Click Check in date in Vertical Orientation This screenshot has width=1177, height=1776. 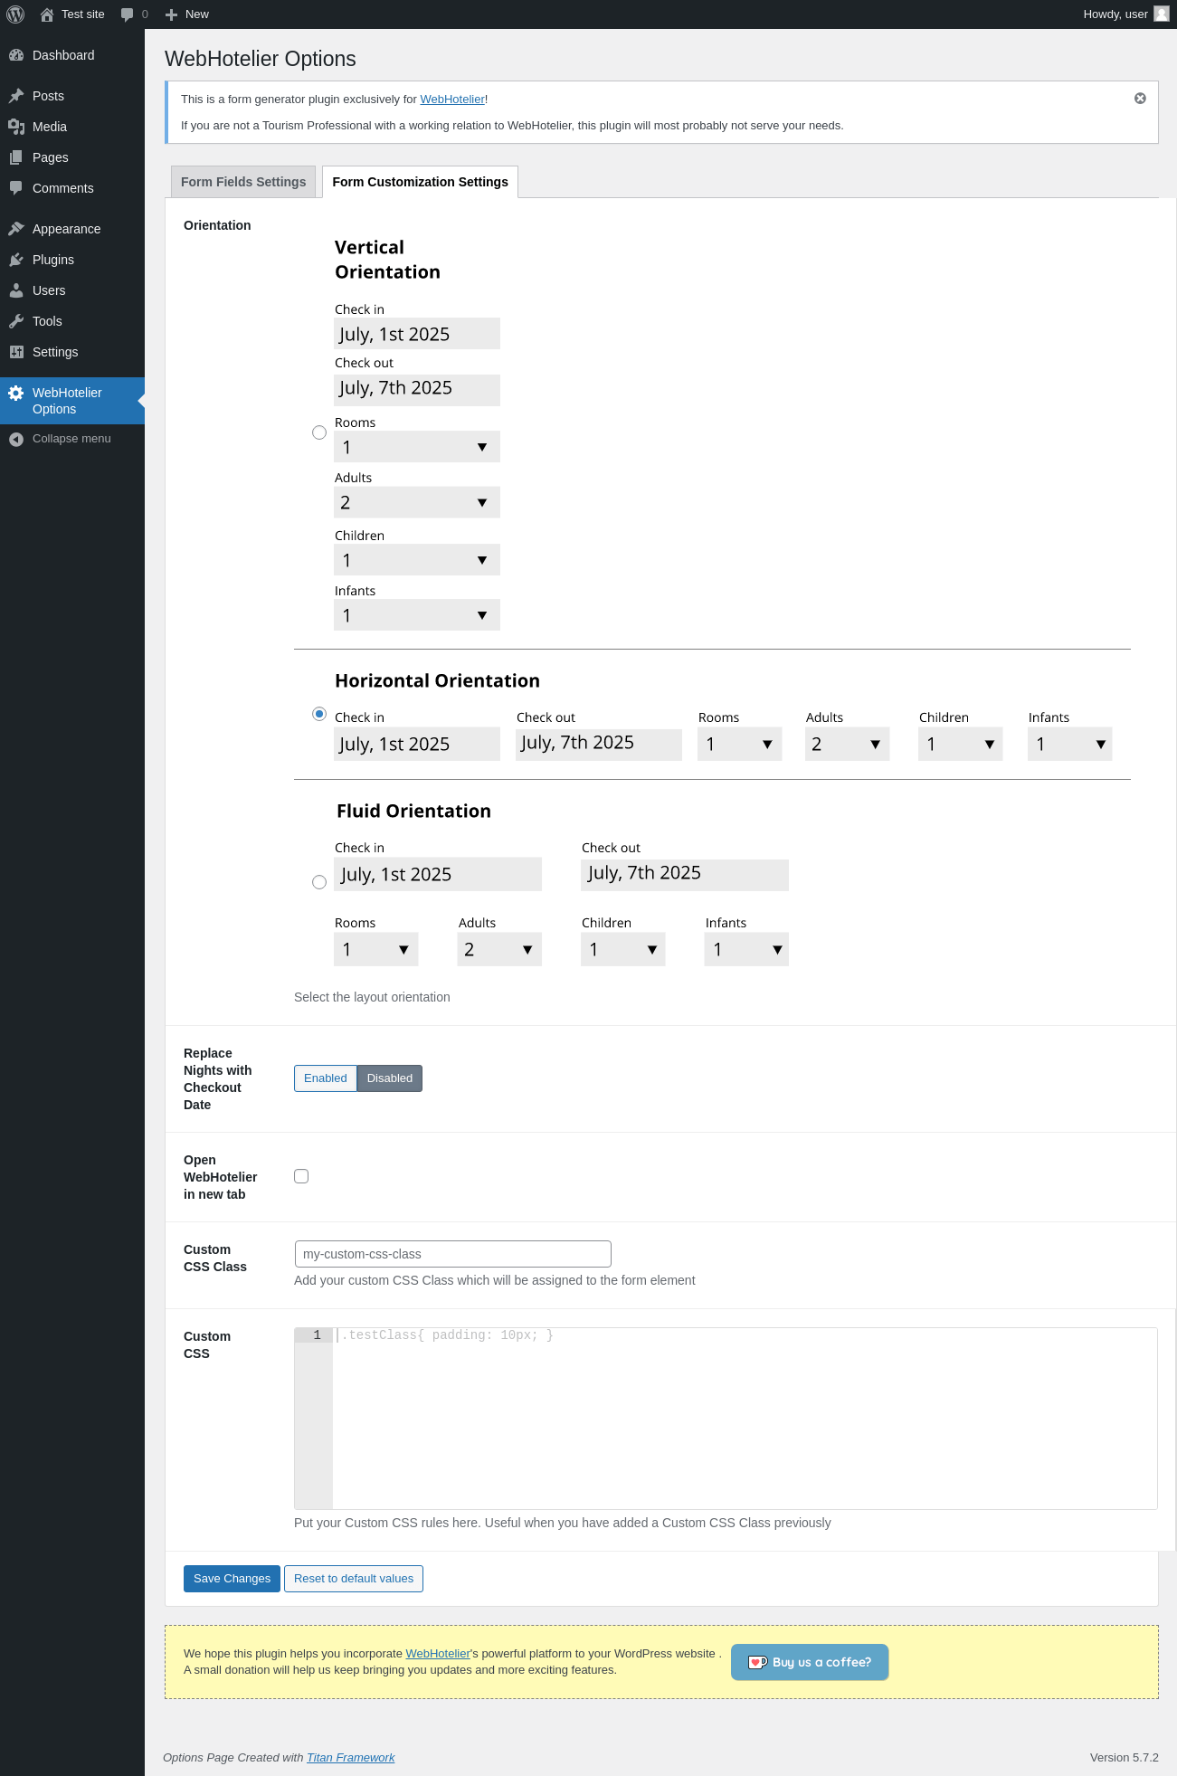(x=417, y=334)
